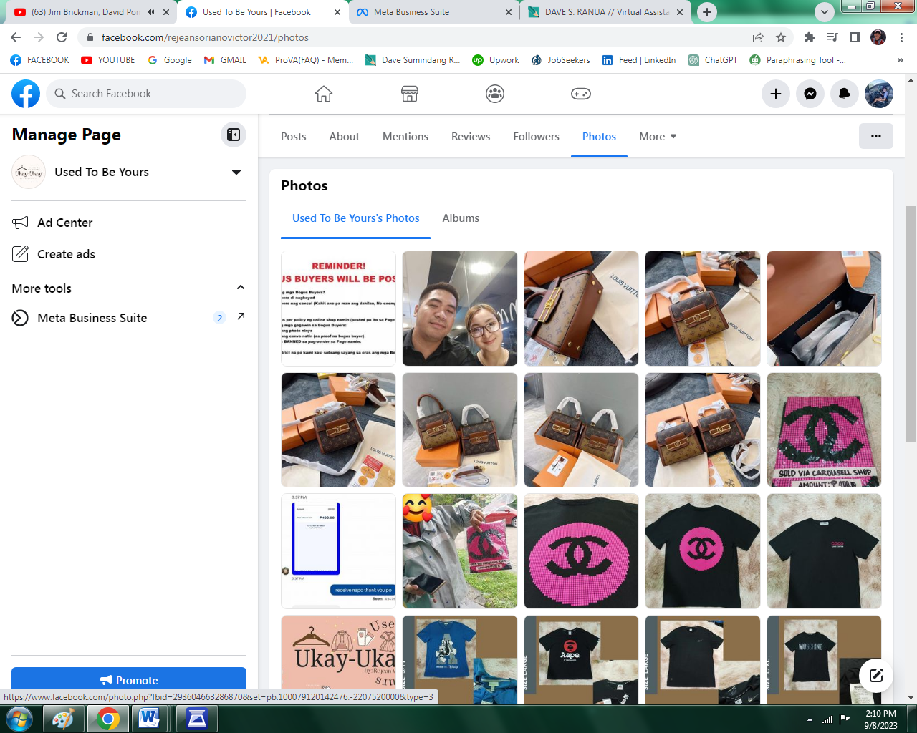Open the Chrome side panel icon
917x733 pixels.
pyautogui.click(x=855, y=37)
